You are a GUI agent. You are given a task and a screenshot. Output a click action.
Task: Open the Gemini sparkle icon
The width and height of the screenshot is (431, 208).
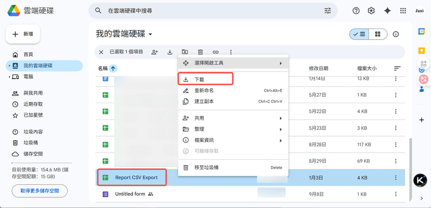click(387, 11)
